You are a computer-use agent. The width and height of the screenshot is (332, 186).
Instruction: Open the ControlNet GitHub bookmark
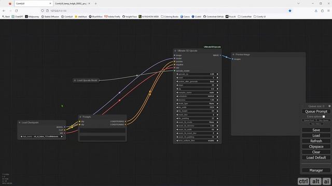(x=213, y=17)
